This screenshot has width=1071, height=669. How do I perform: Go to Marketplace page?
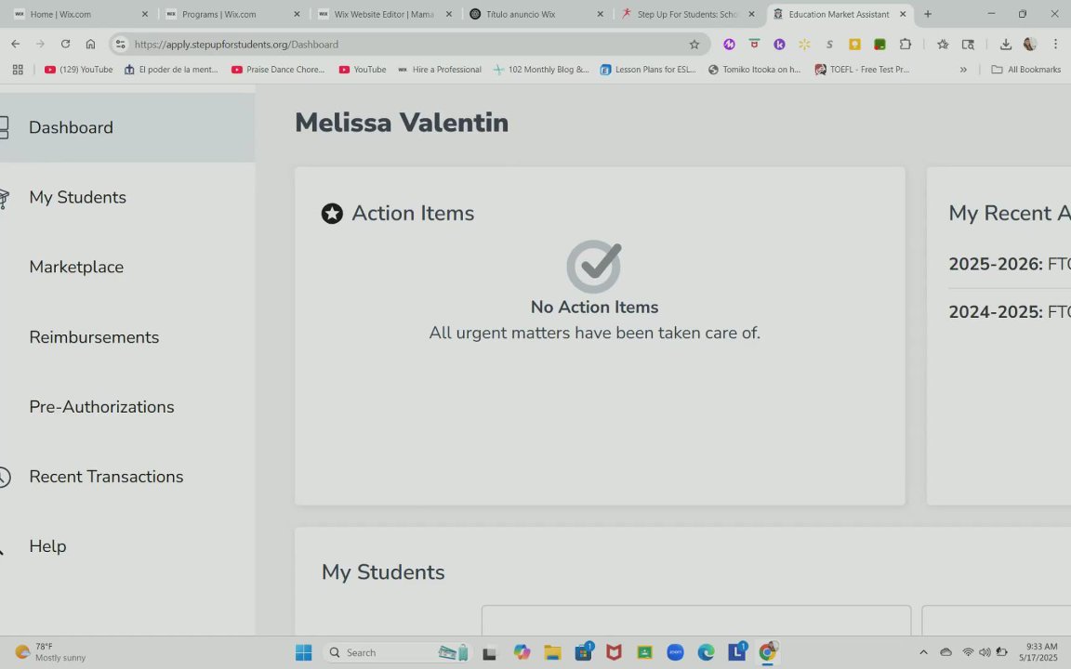76,267
